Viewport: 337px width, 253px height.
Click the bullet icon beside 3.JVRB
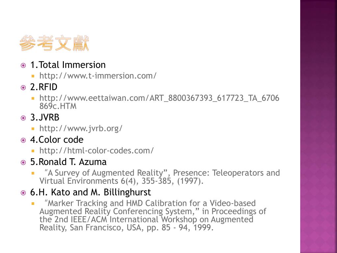pos(23,118)
